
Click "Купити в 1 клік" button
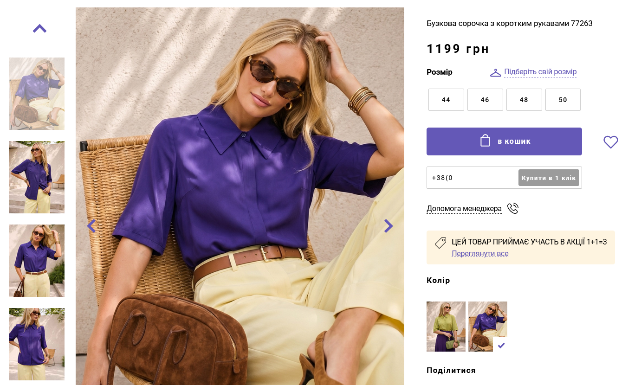[x=549, y=178]
